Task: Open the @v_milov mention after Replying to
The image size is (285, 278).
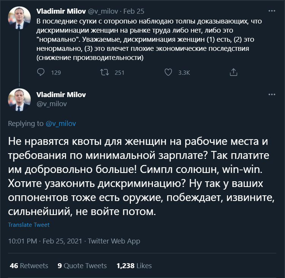Action: [61, 123]
